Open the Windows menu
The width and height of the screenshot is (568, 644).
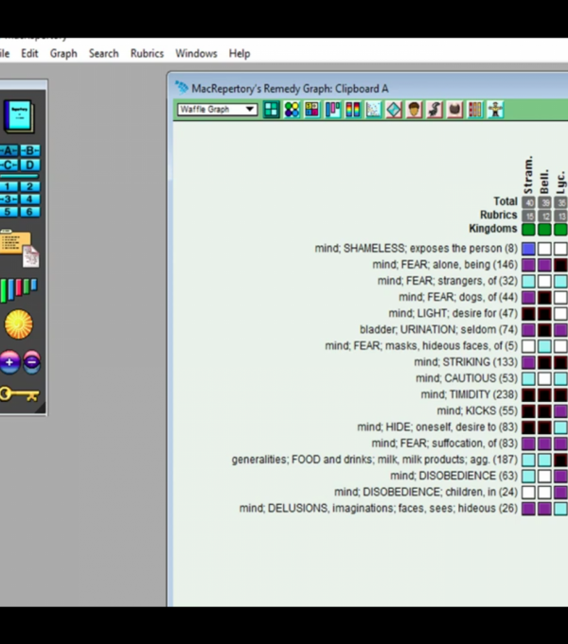tap(196, 53)
